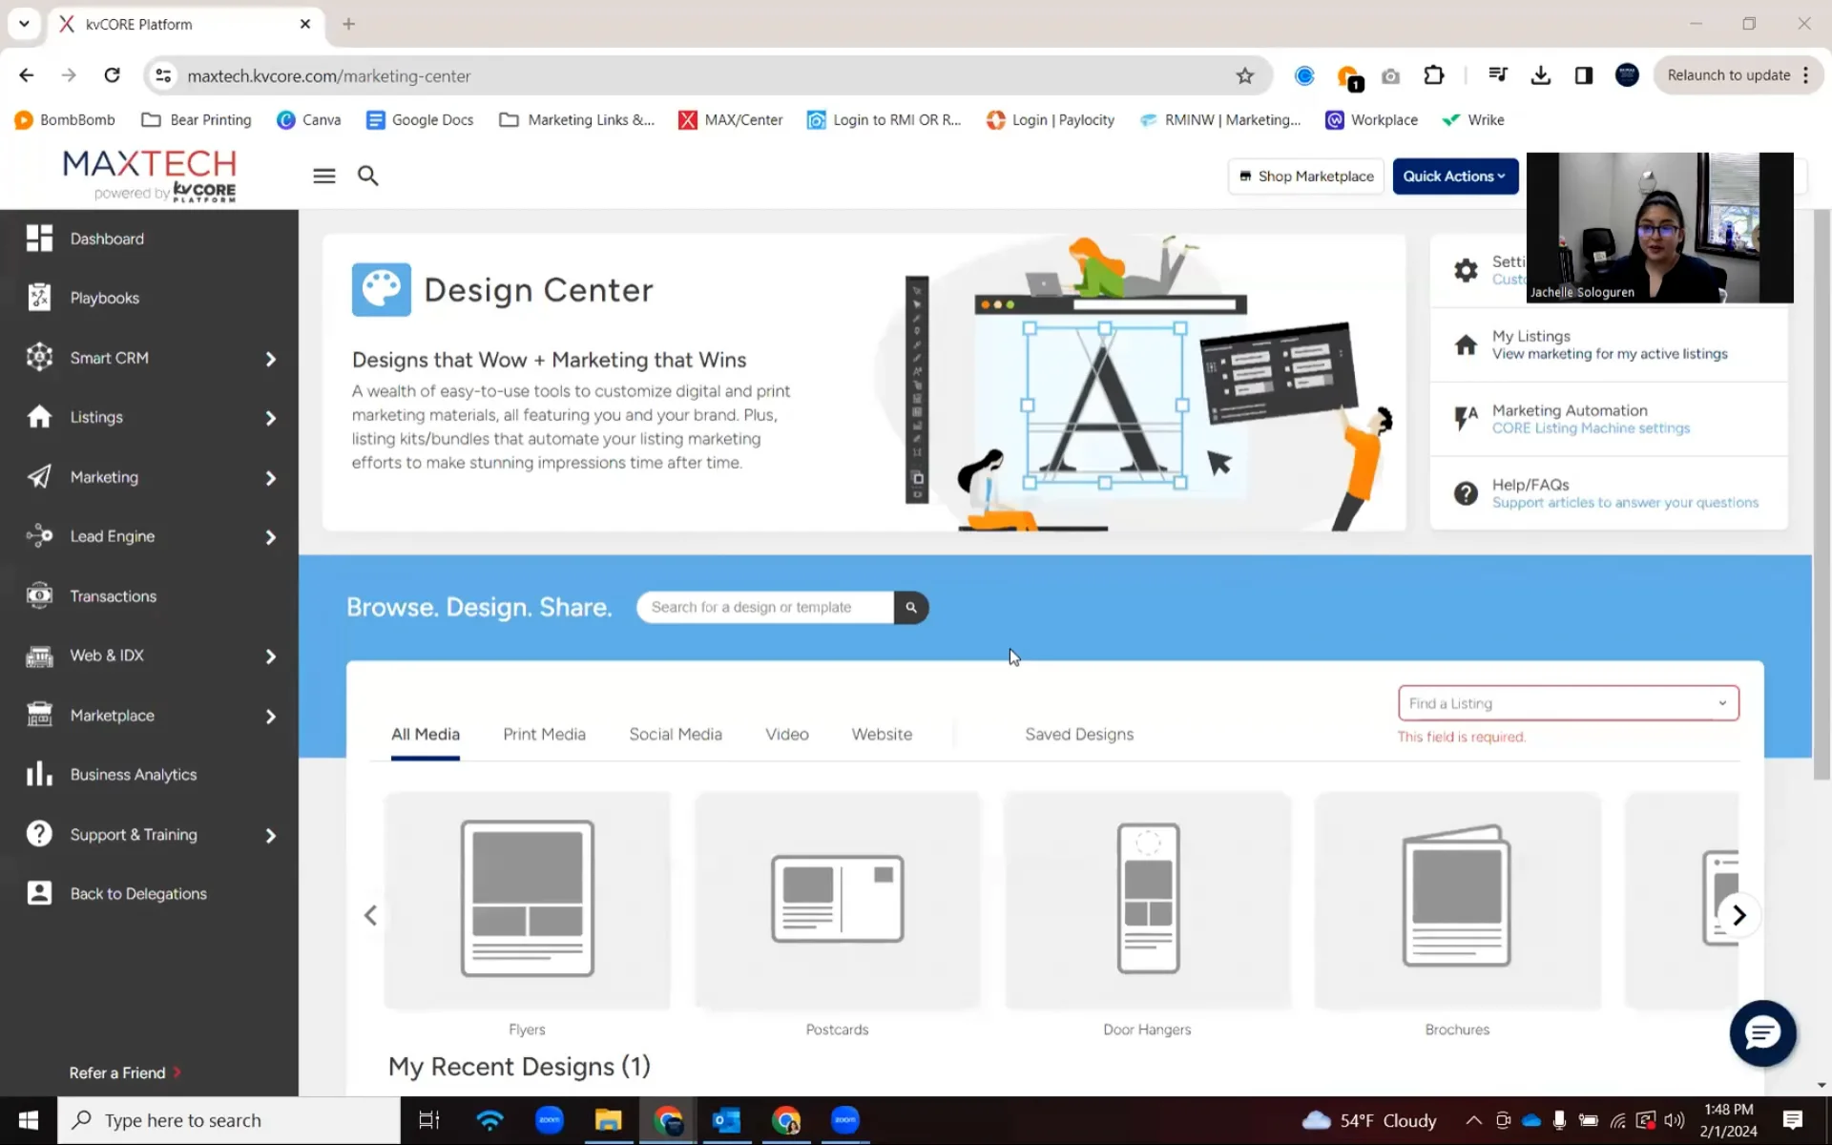Open the Find a Listing dropdown

click(x=1568, y=703)
